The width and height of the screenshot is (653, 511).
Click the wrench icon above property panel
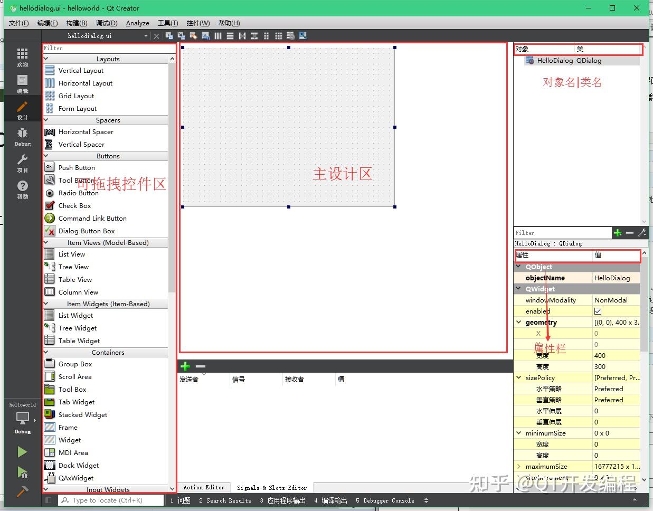tap(642, 232)
